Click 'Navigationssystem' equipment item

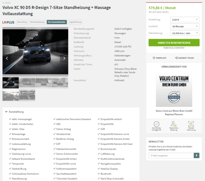[111, 164]
